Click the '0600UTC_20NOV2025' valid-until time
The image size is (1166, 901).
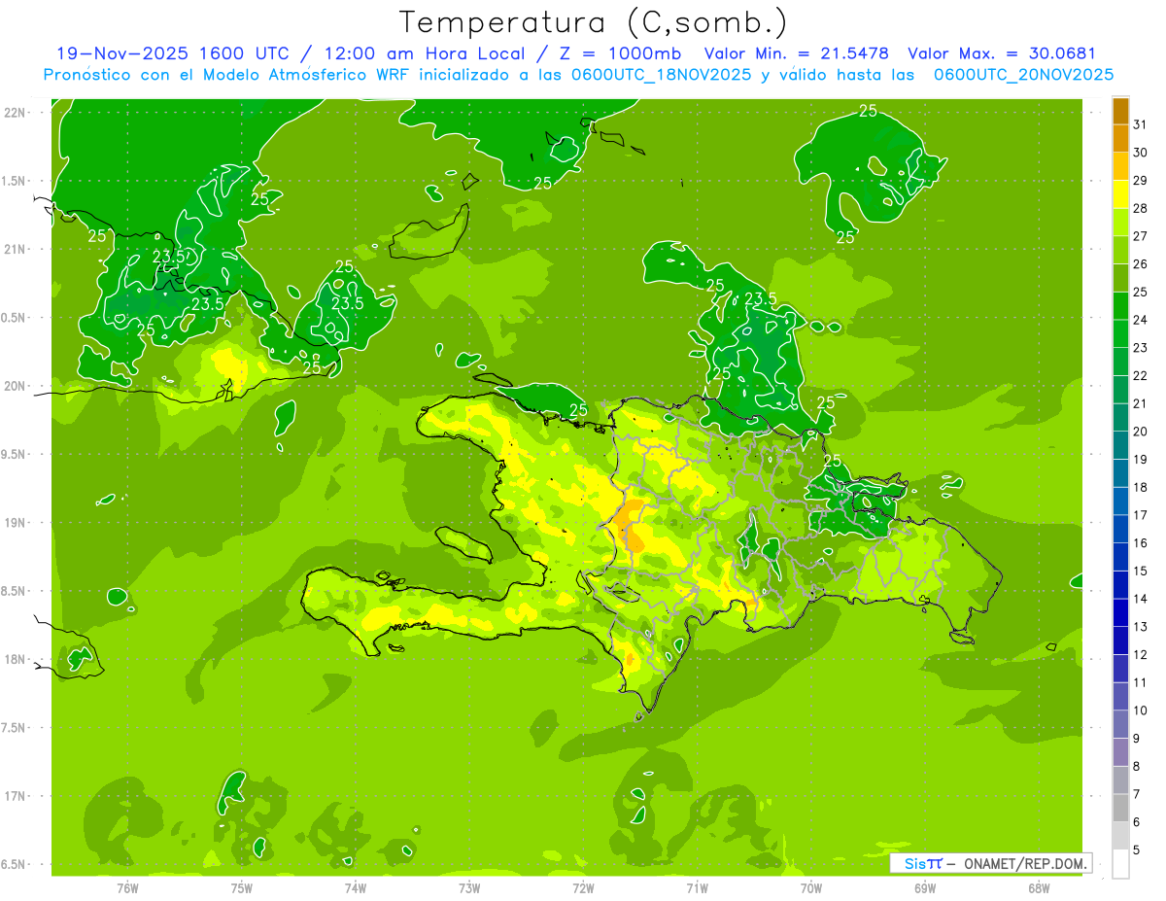click(1023, 75)
